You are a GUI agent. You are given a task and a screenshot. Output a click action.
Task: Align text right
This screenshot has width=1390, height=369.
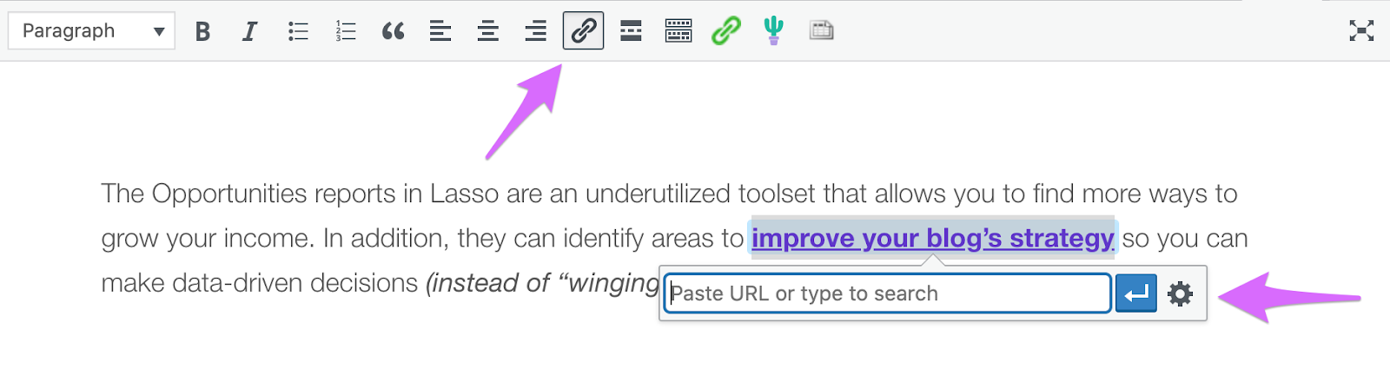(x=536, y=31)
